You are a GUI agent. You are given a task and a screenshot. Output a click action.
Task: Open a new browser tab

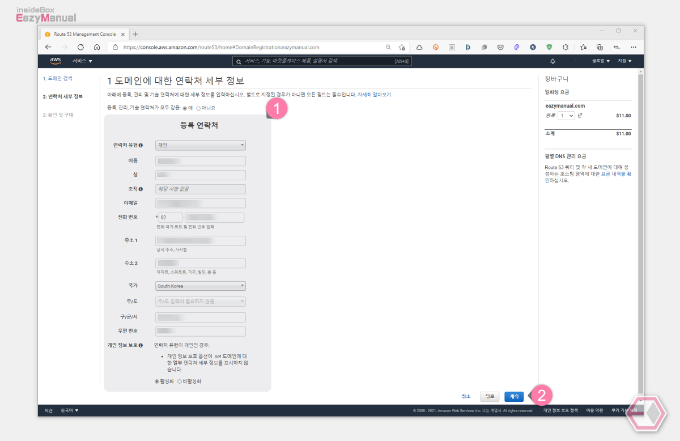click(135, 34)
